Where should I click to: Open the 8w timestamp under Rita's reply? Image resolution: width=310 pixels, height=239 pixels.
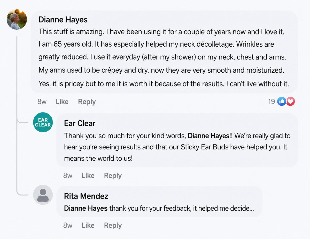click(68, 225)
